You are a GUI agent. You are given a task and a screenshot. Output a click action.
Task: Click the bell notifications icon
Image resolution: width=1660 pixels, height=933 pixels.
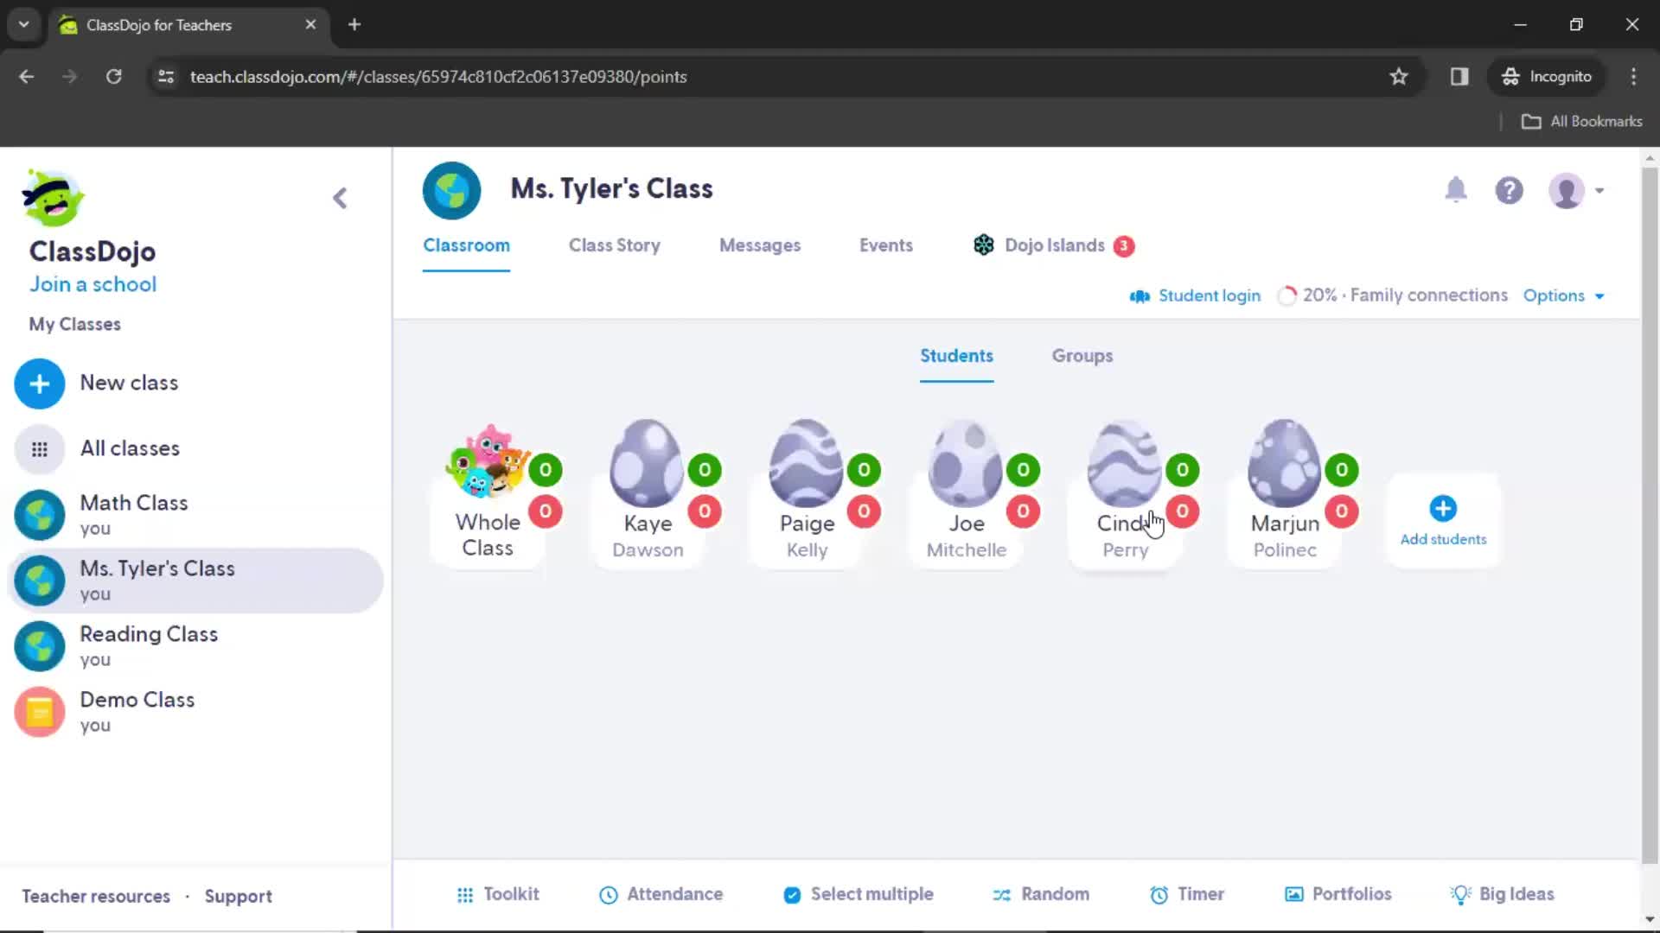tap(1457, 190)
